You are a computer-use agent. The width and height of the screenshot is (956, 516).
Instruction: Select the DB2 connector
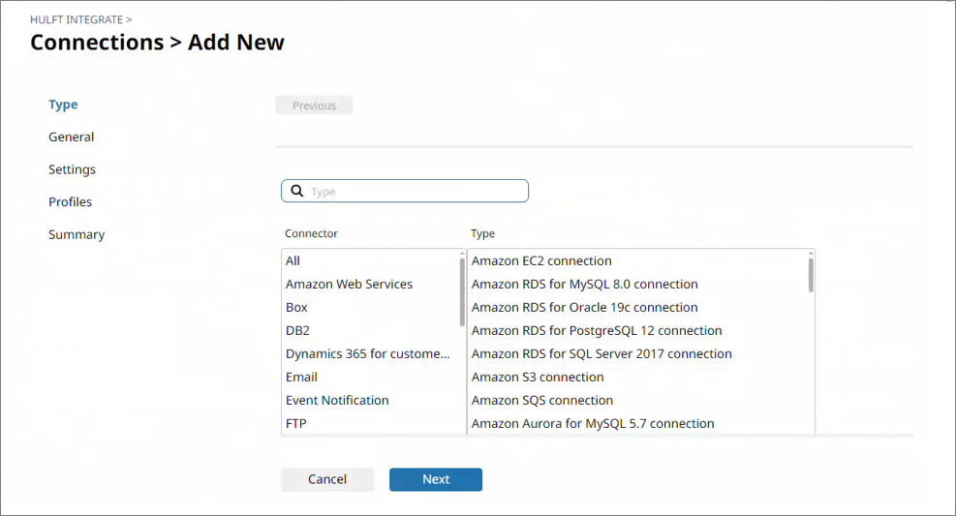click(297, 331)
